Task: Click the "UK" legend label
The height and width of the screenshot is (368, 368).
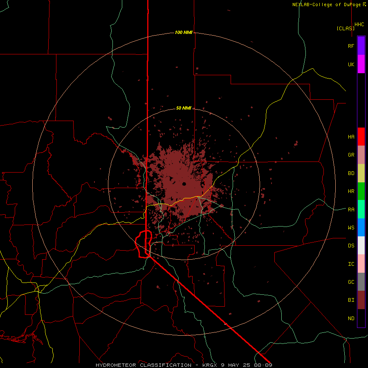Action: click(351, 64)
